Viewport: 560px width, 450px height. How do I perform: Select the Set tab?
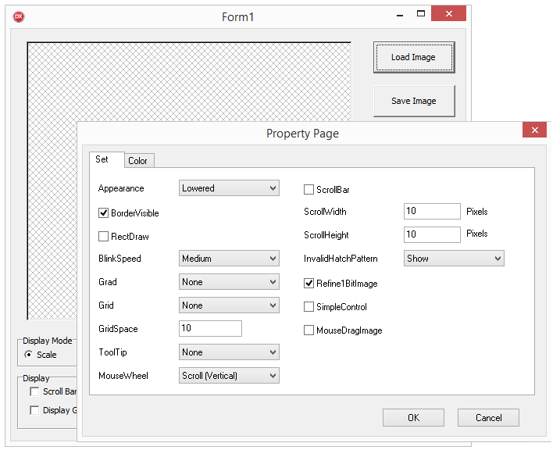[x=102, y=159]
